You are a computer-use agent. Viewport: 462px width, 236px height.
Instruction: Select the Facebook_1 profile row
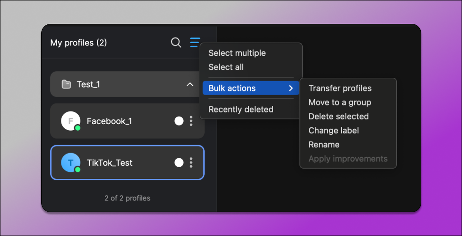(x=122, y=121)
